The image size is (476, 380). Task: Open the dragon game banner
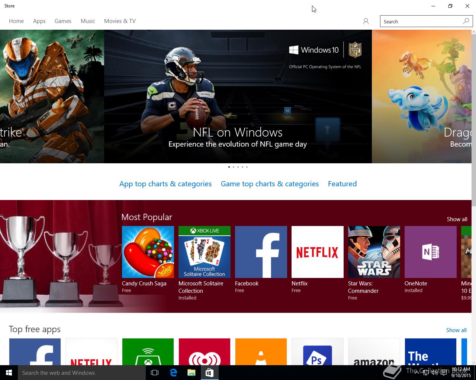point(422,96)
